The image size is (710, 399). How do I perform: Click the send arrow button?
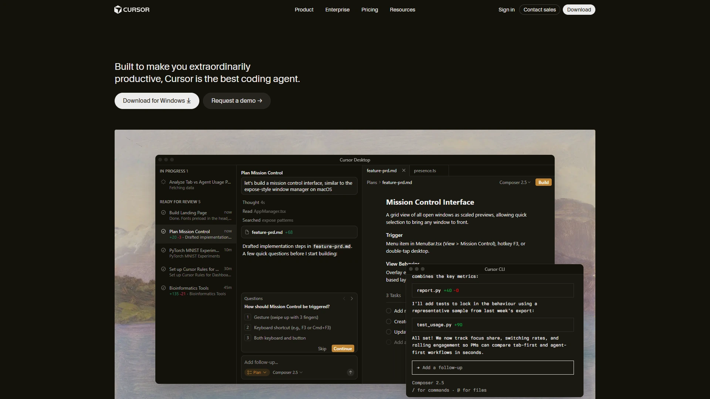click(x=351, y=372)
